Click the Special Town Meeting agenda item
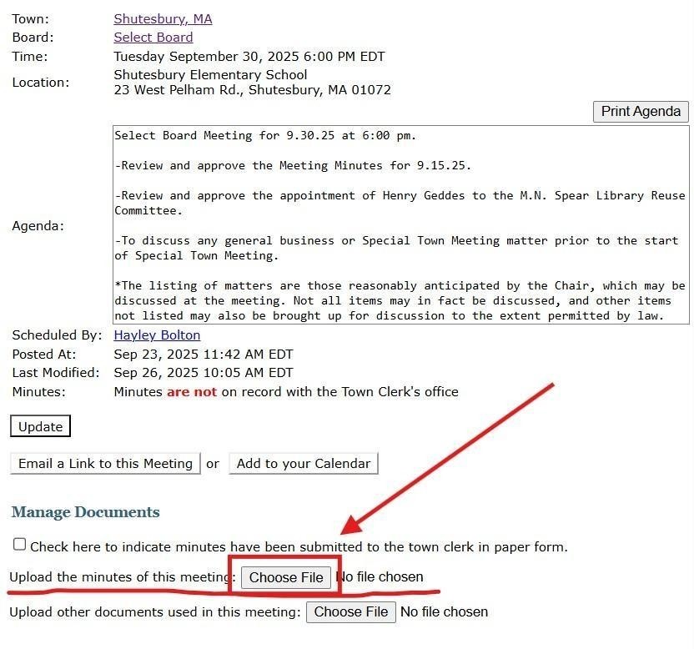The image size is (694, 649). [396, 240]
